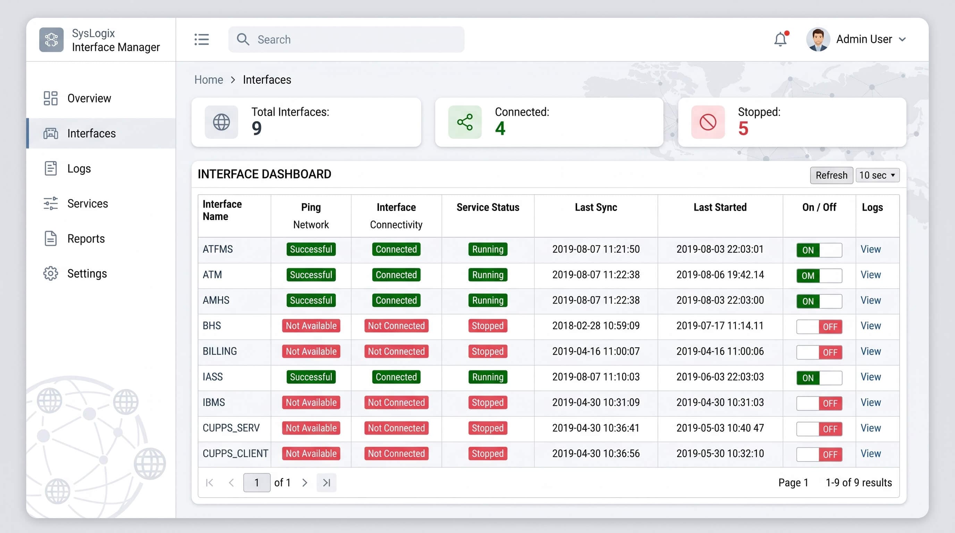
Task: Expand the Admin User menu chevron
Action: [x=903, y=39]
